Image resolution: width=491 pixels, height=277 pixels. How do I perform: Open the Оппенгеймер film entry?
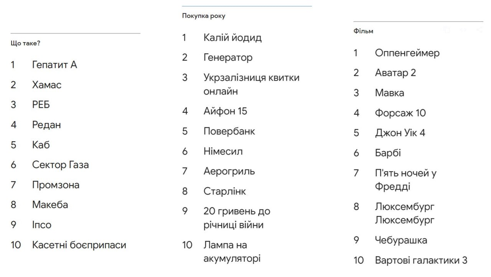point(407,53)
